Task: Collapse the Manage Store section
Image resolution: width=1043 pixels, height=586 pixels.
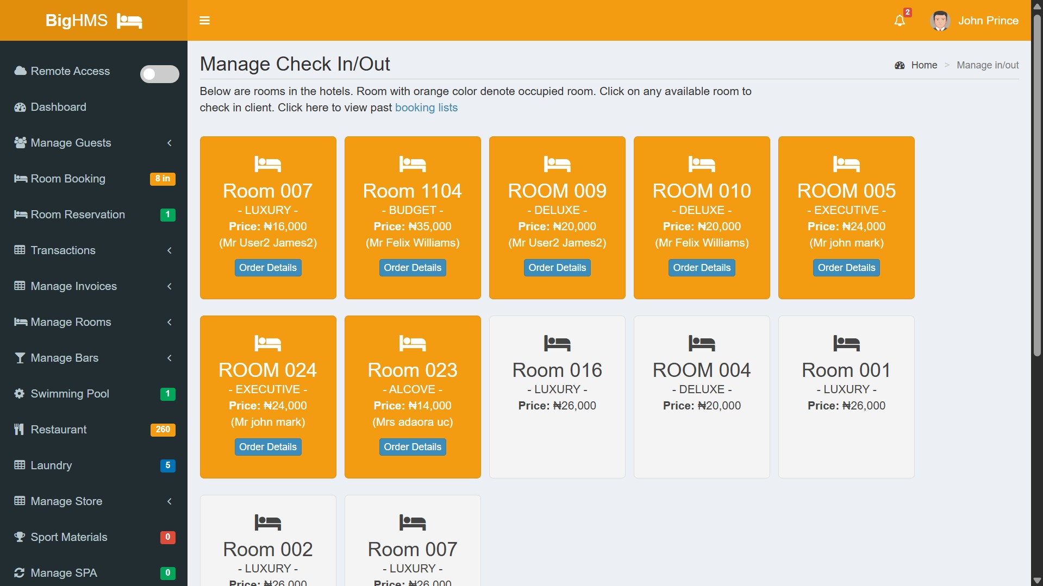Action: [x=66, y=501]
